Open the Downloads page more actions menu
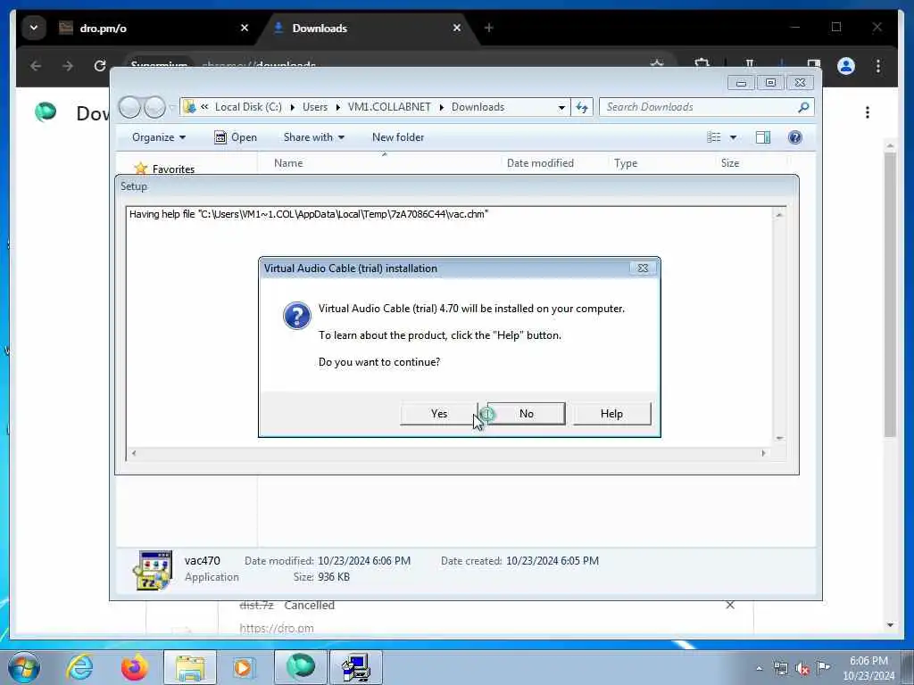Viewport: 914px width, 685px height. (x=868, y=112)
